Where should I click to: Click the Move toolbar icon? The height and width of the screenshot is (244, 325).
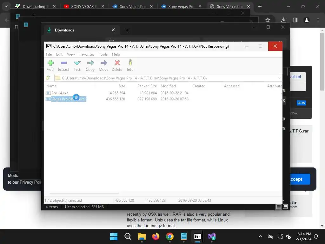click(x=103, y=65)
